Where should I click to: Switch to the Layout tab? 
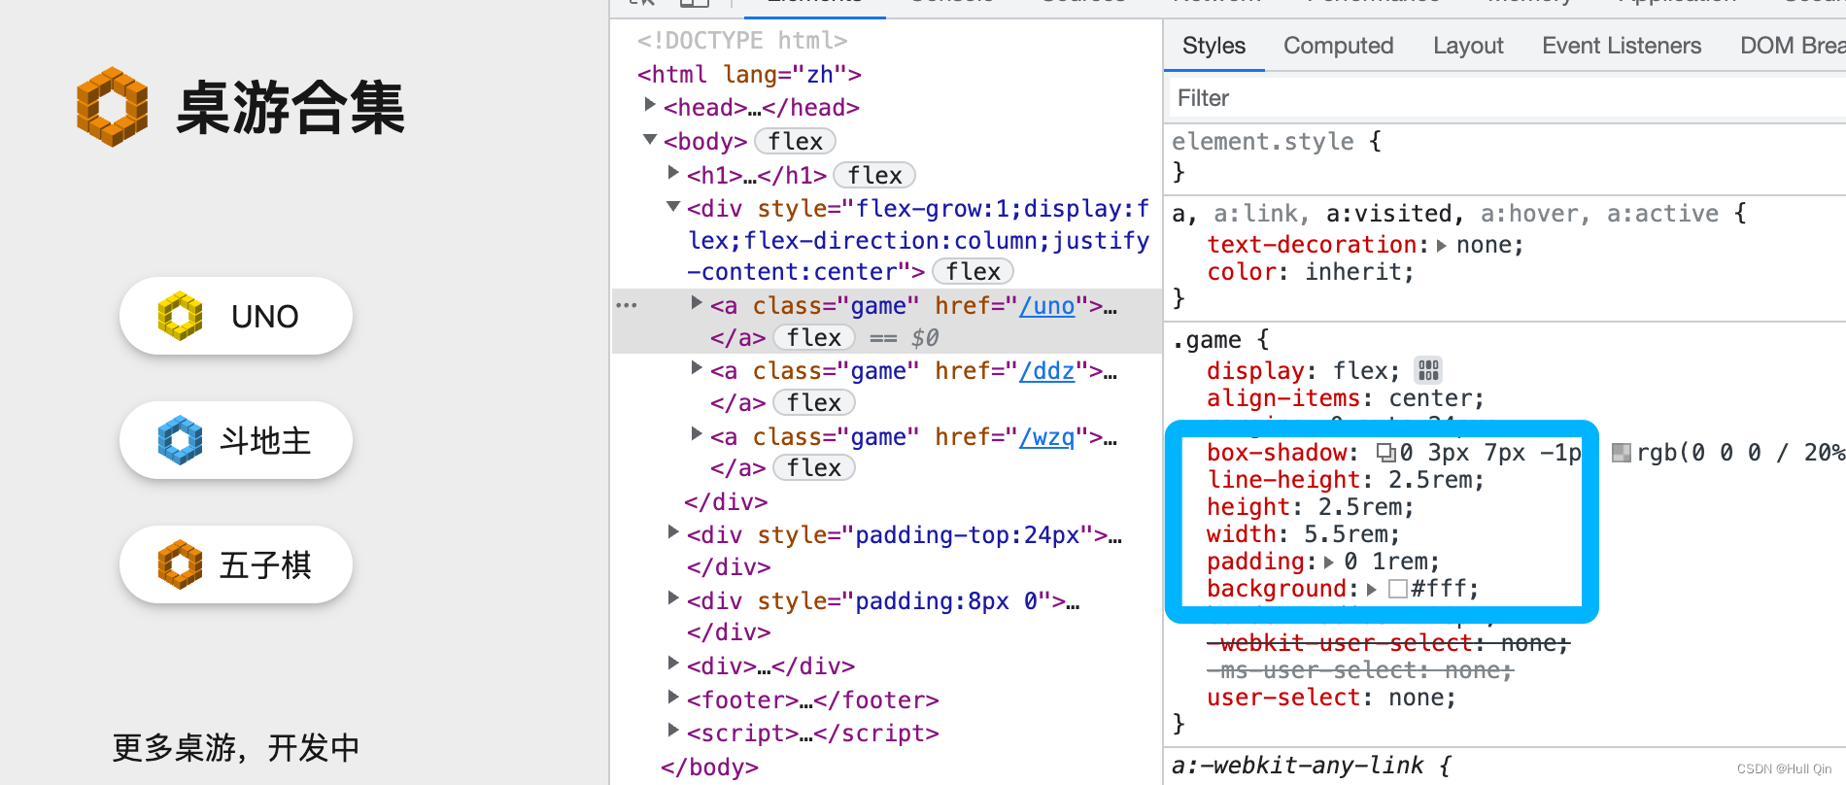pos(1468,46)
